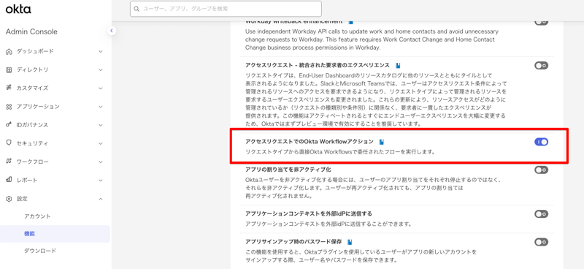Click the レポート chart icon
The height and width of the screenshot is (269, 584).
coord(9,181)
